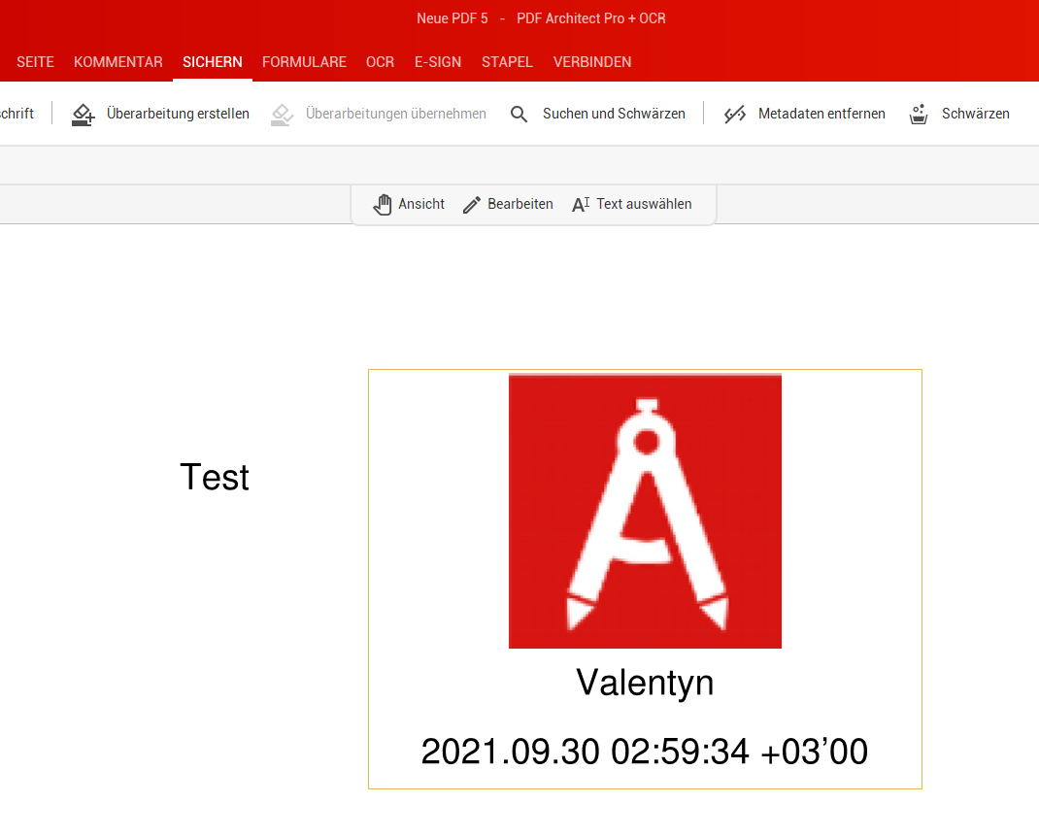1039x837 pixels.
Task: Click the Überarbeitung erstellen label
Action: (178, 114)
